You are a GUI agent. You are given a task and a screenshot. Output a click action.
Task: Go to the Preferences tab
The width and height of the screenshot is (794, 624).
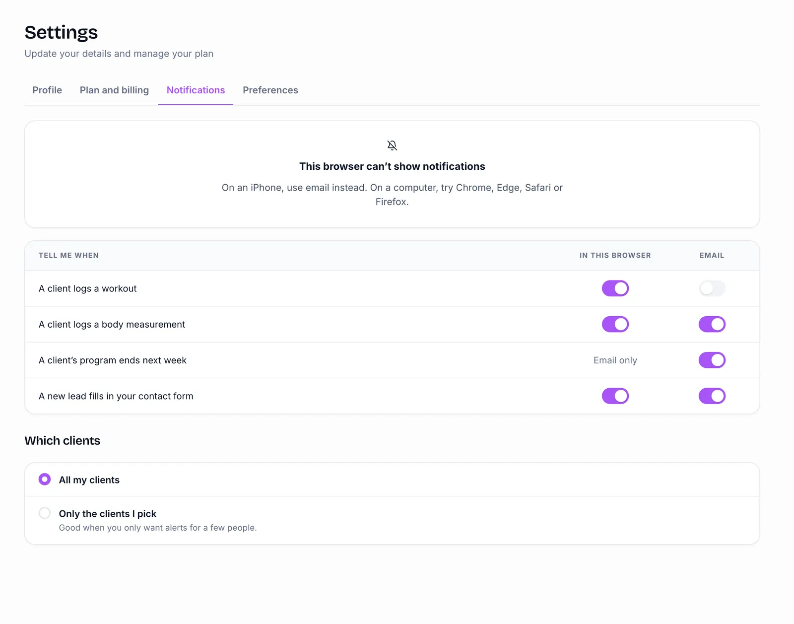(270, 90)
